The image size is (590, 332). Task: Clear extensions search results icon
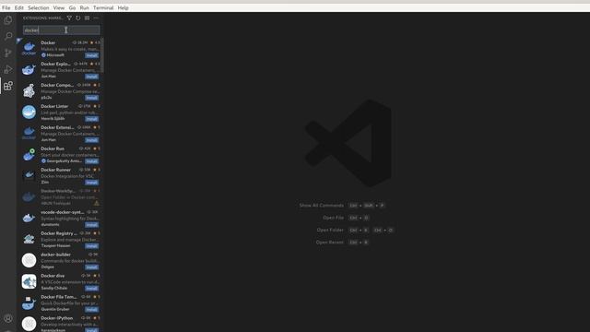coord(87,18)
